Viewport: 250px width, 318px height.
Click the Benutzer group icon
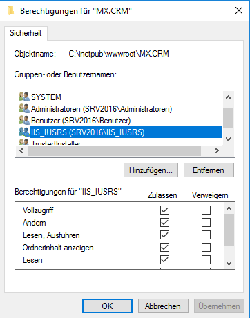[24, 121]
